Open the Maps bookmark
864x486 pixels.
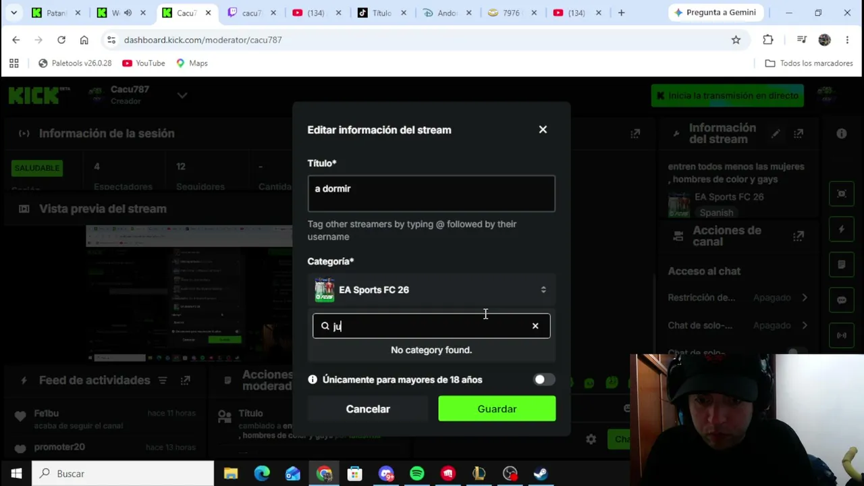tap(192, 63)
